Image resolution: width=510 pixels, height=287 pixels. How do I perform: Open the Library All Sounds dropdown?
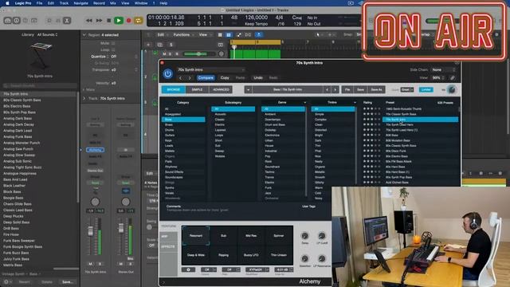[x=47, y=34]
